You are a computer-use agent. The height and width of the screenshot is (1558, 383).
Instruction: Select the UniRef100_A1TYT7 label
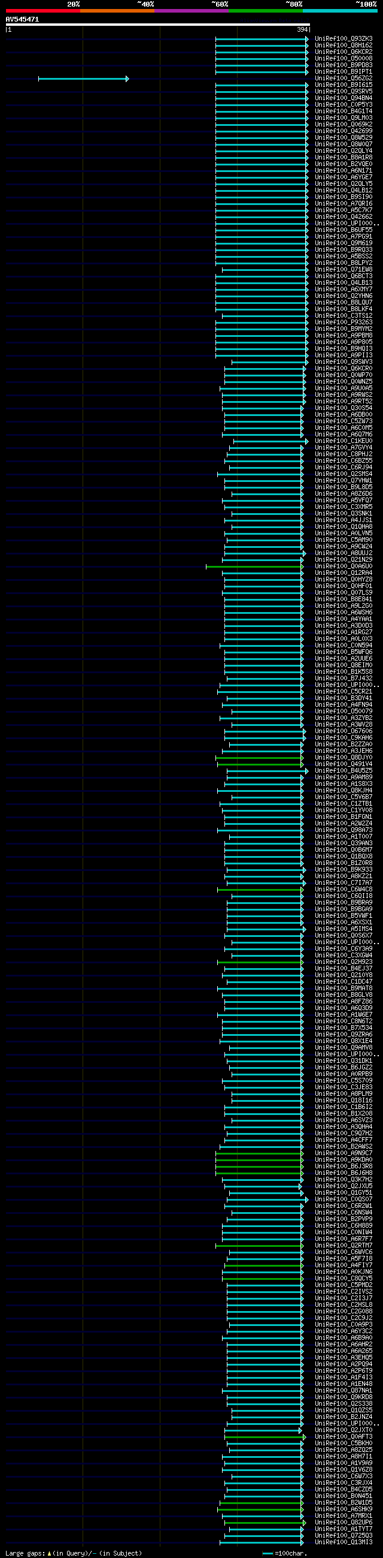point(344,1530)
